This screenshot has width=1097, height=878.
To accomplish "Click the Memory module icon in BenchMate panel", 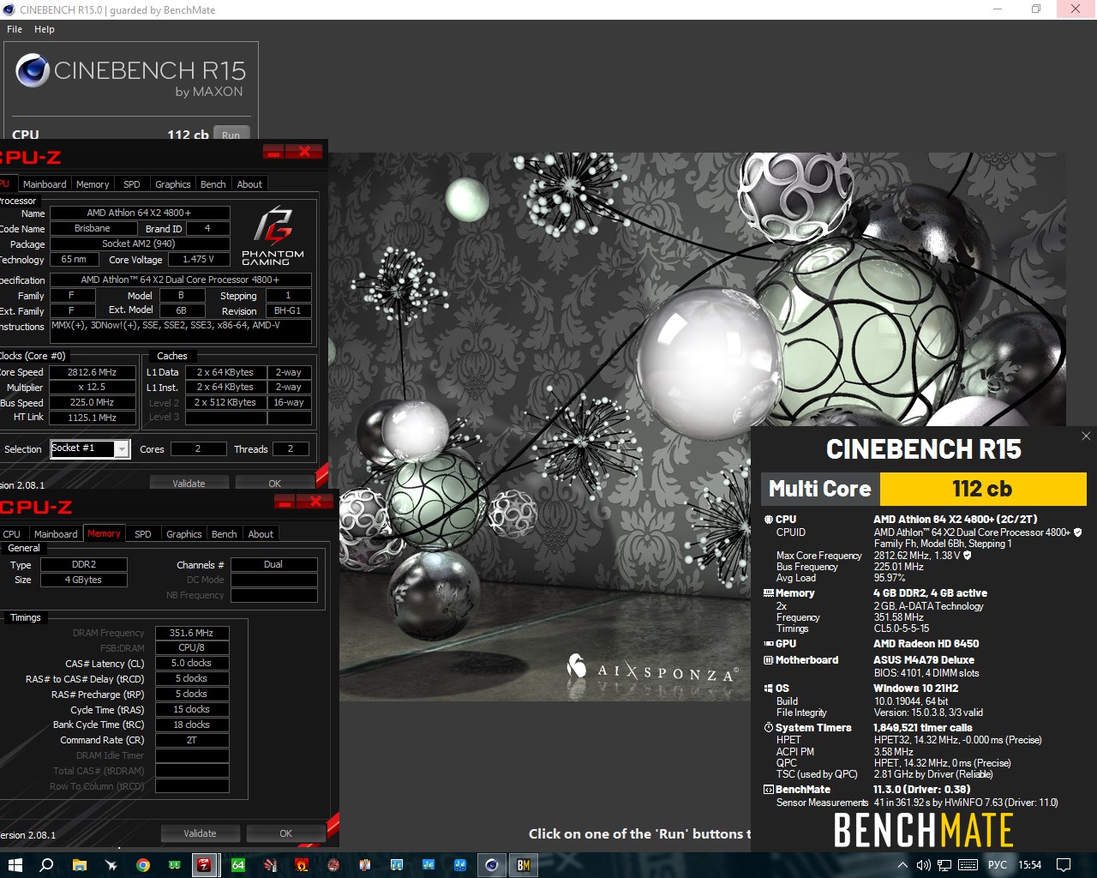I will [x=769, y=593].
